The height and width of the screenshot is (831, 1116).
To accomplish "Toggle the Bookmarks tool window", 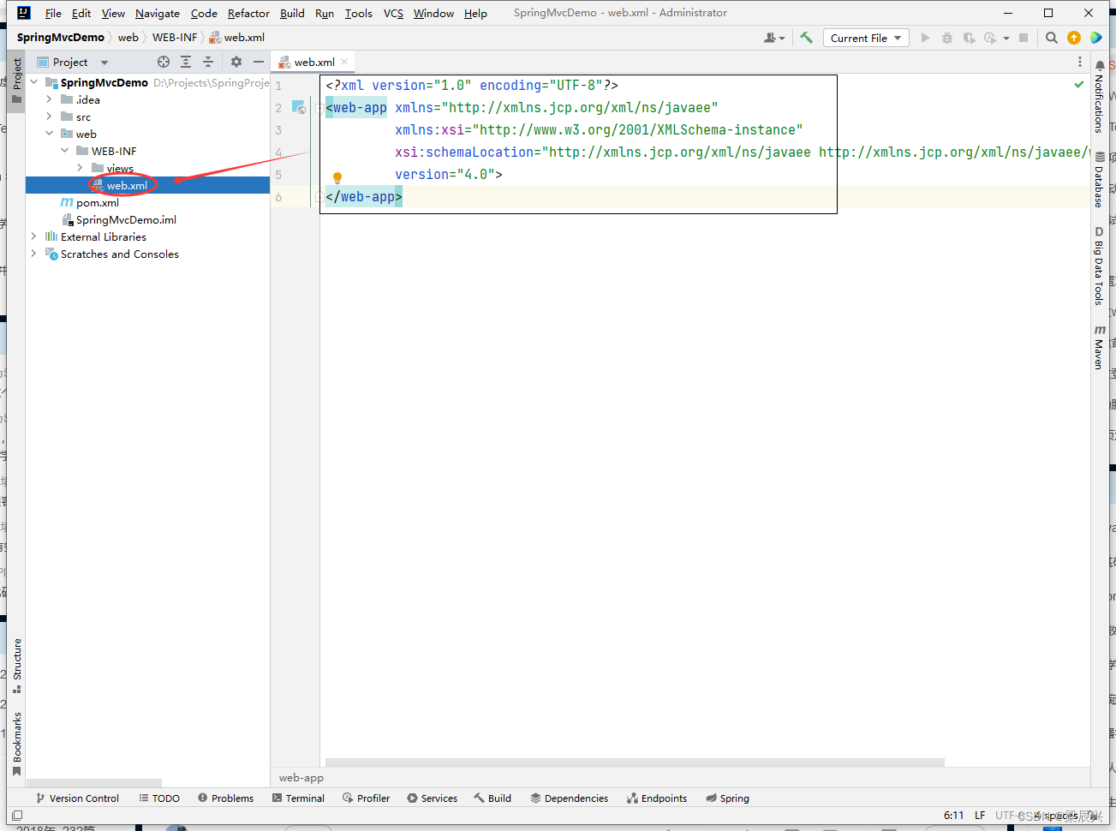I will point(16,744).
